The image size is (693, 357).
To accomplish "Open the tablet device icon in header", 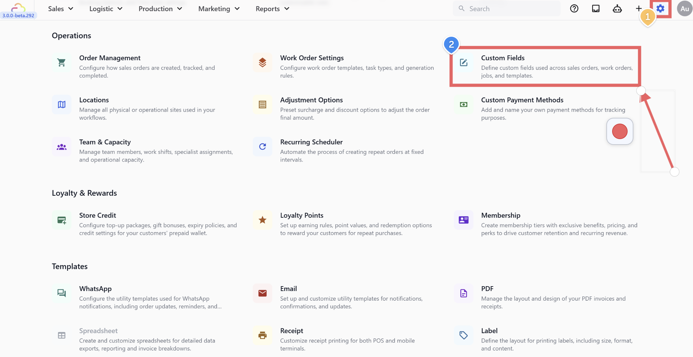I will click(x=596, y=9).
